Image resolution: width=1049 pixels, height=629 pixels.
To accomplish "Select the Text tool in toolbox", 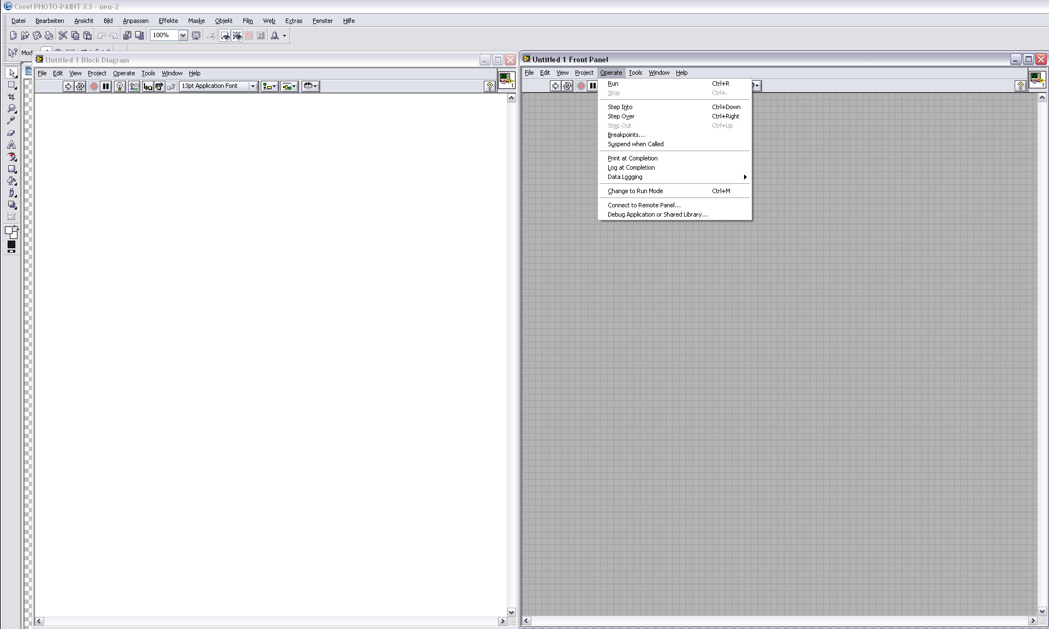I will [x=11, y=145].
